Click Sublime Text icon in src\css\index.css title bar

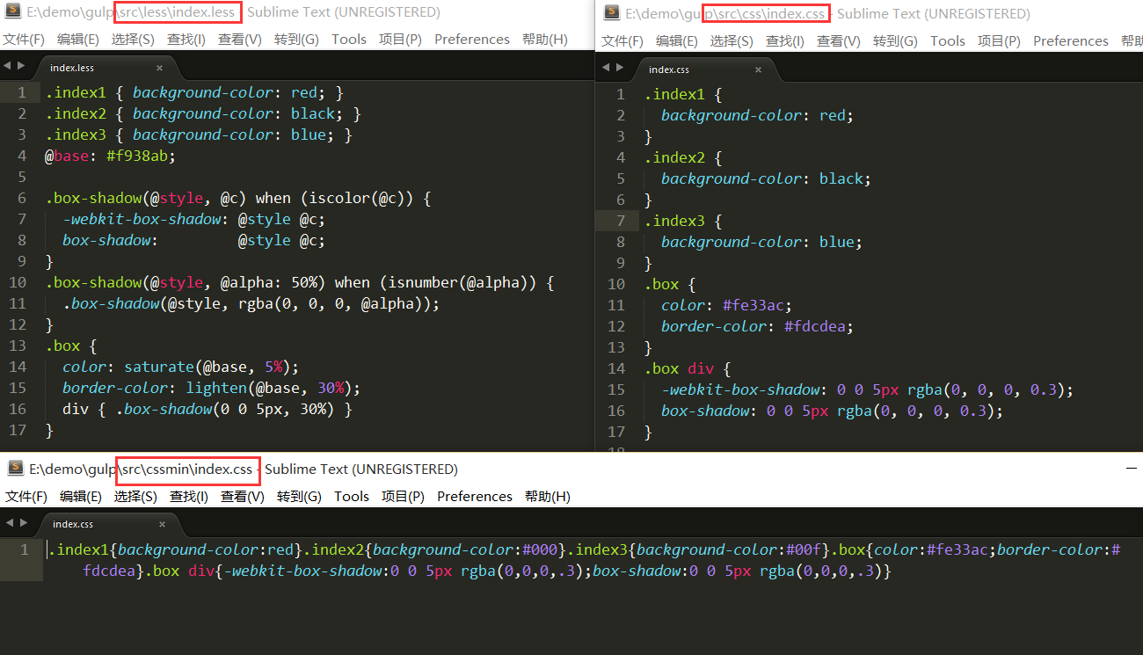click(x=611, y=14)
